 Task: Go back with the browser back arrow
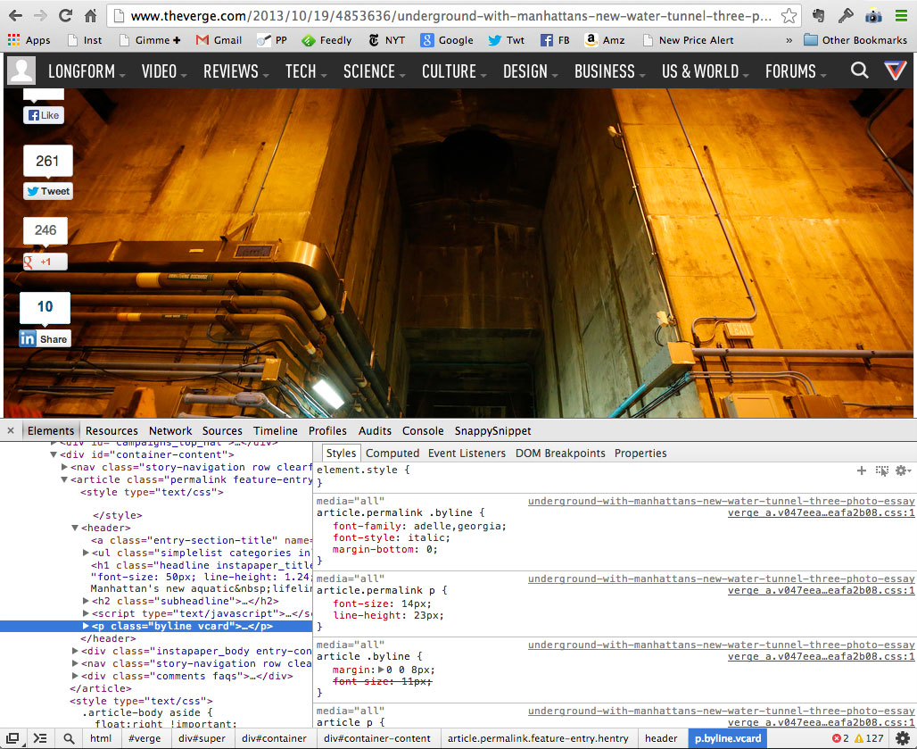(16, 16)
